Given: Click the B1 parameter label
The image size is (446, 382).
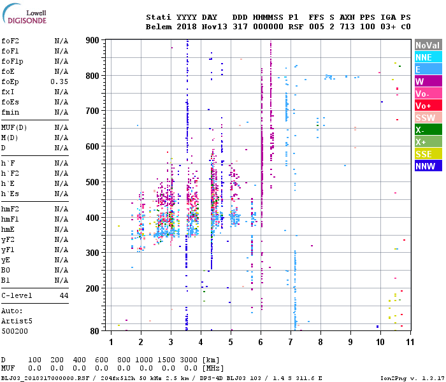Looking at the screenshot, I should pyautogui.click(x=5, y=280).
